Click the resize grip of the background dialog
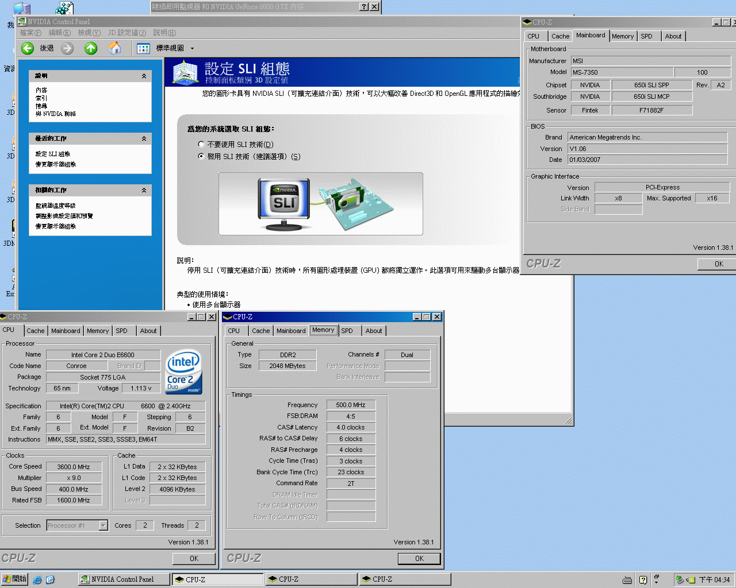This screenshot has width=736, height=588. point(569,421)
